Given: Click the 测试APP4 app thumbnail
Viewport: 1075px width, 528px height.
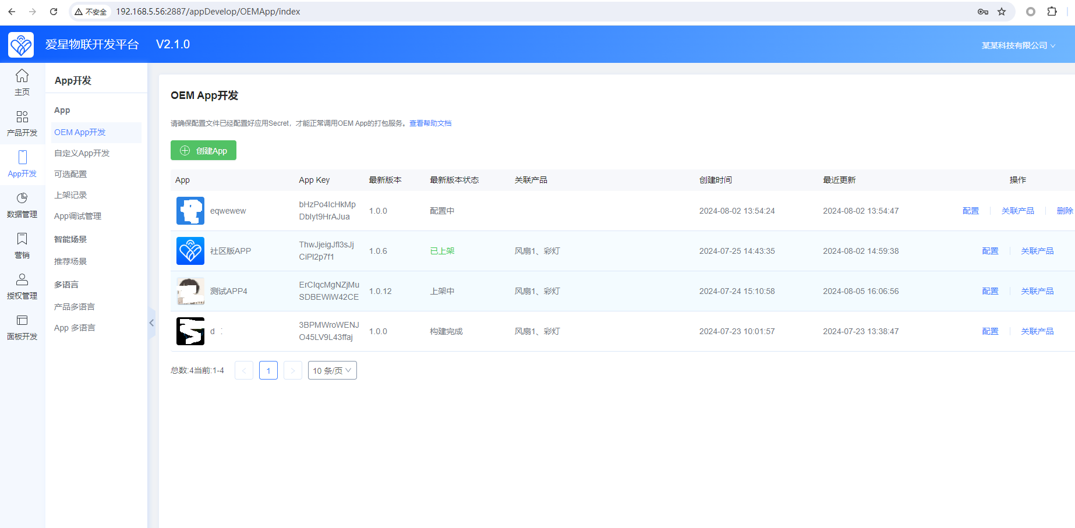Looking at the screenshot, I should 190,291.
